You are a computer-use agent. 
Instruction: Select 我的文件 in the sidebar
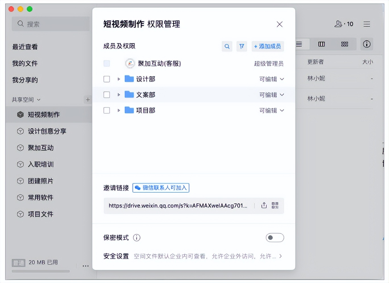(25, 63)
